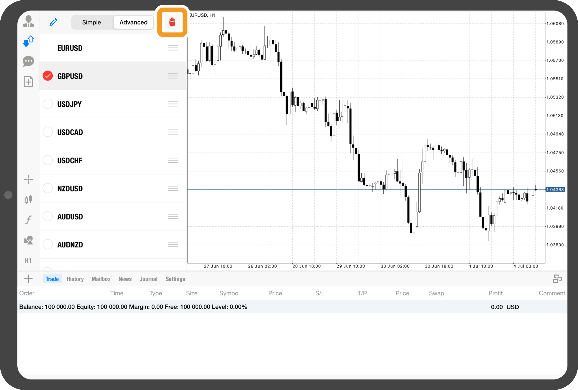Tap the red trash delete icon

tap(172, 22)
